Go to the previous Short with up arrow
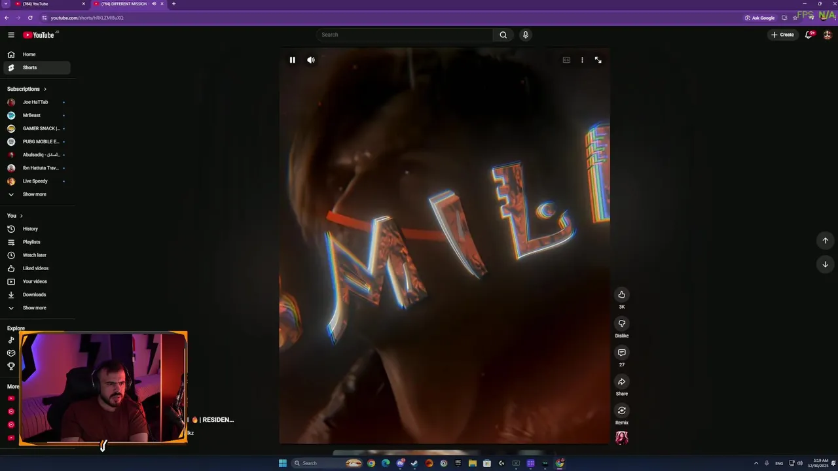The image size is (838, 471). click(825, 240)
